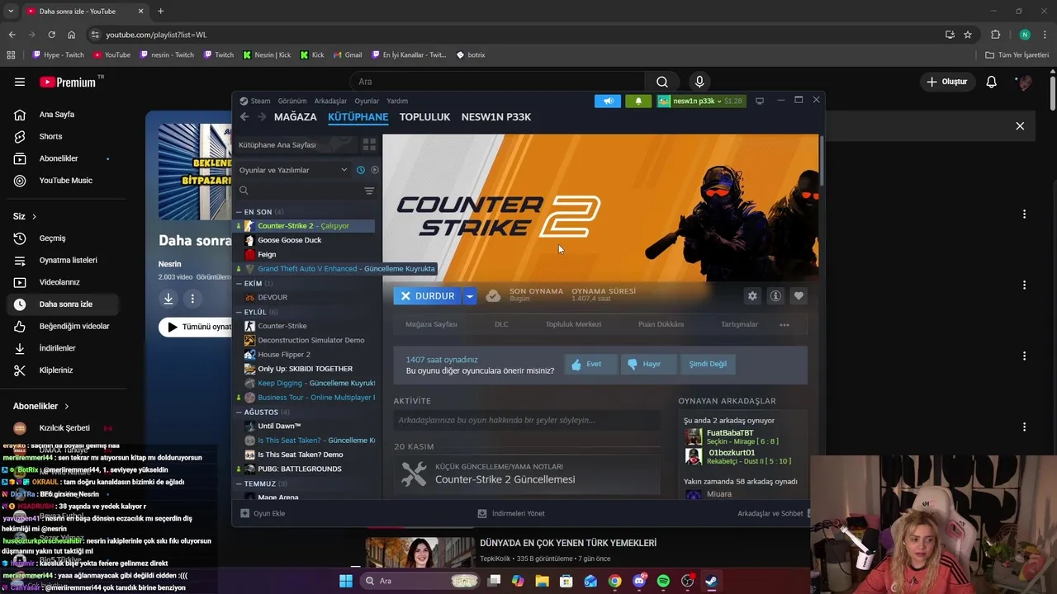The width and height of the screenshot is (1057, 594).
Task: Click YouTube search magnifier button
Action: (661, 82)
